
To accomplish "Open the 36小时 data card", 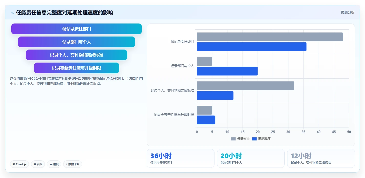I will point(180,158).
